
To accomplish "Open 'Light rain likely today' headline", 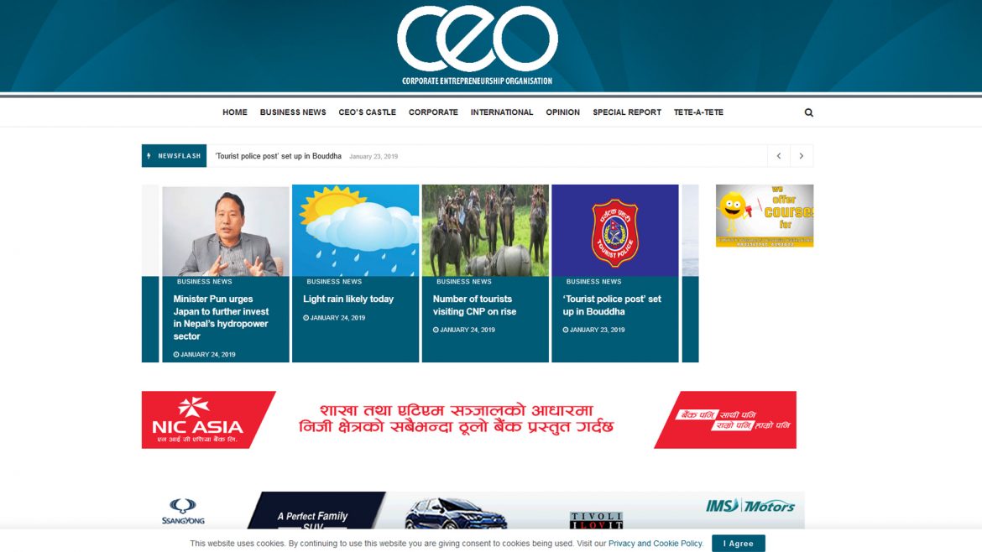I will (x=348, y=299).
